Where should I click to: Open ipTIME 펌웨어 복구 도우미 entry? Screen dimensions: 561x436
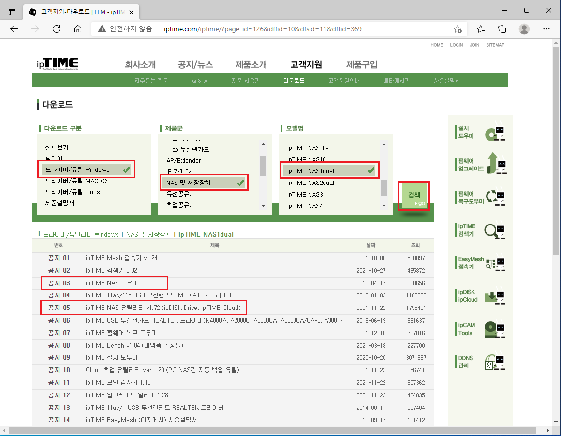[x=121, y=333]
